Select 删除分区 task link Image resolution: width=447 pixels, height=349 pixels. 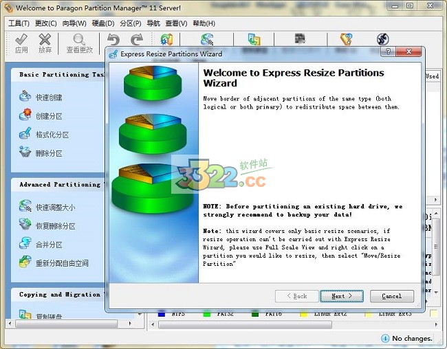[49, 154]
